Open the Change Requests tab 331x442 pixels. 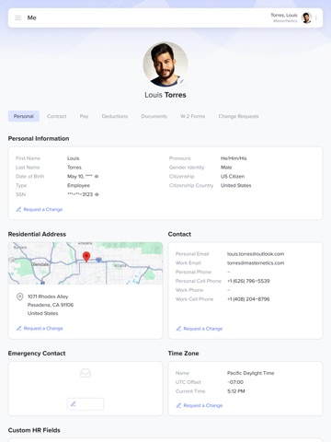pos(238,116)
